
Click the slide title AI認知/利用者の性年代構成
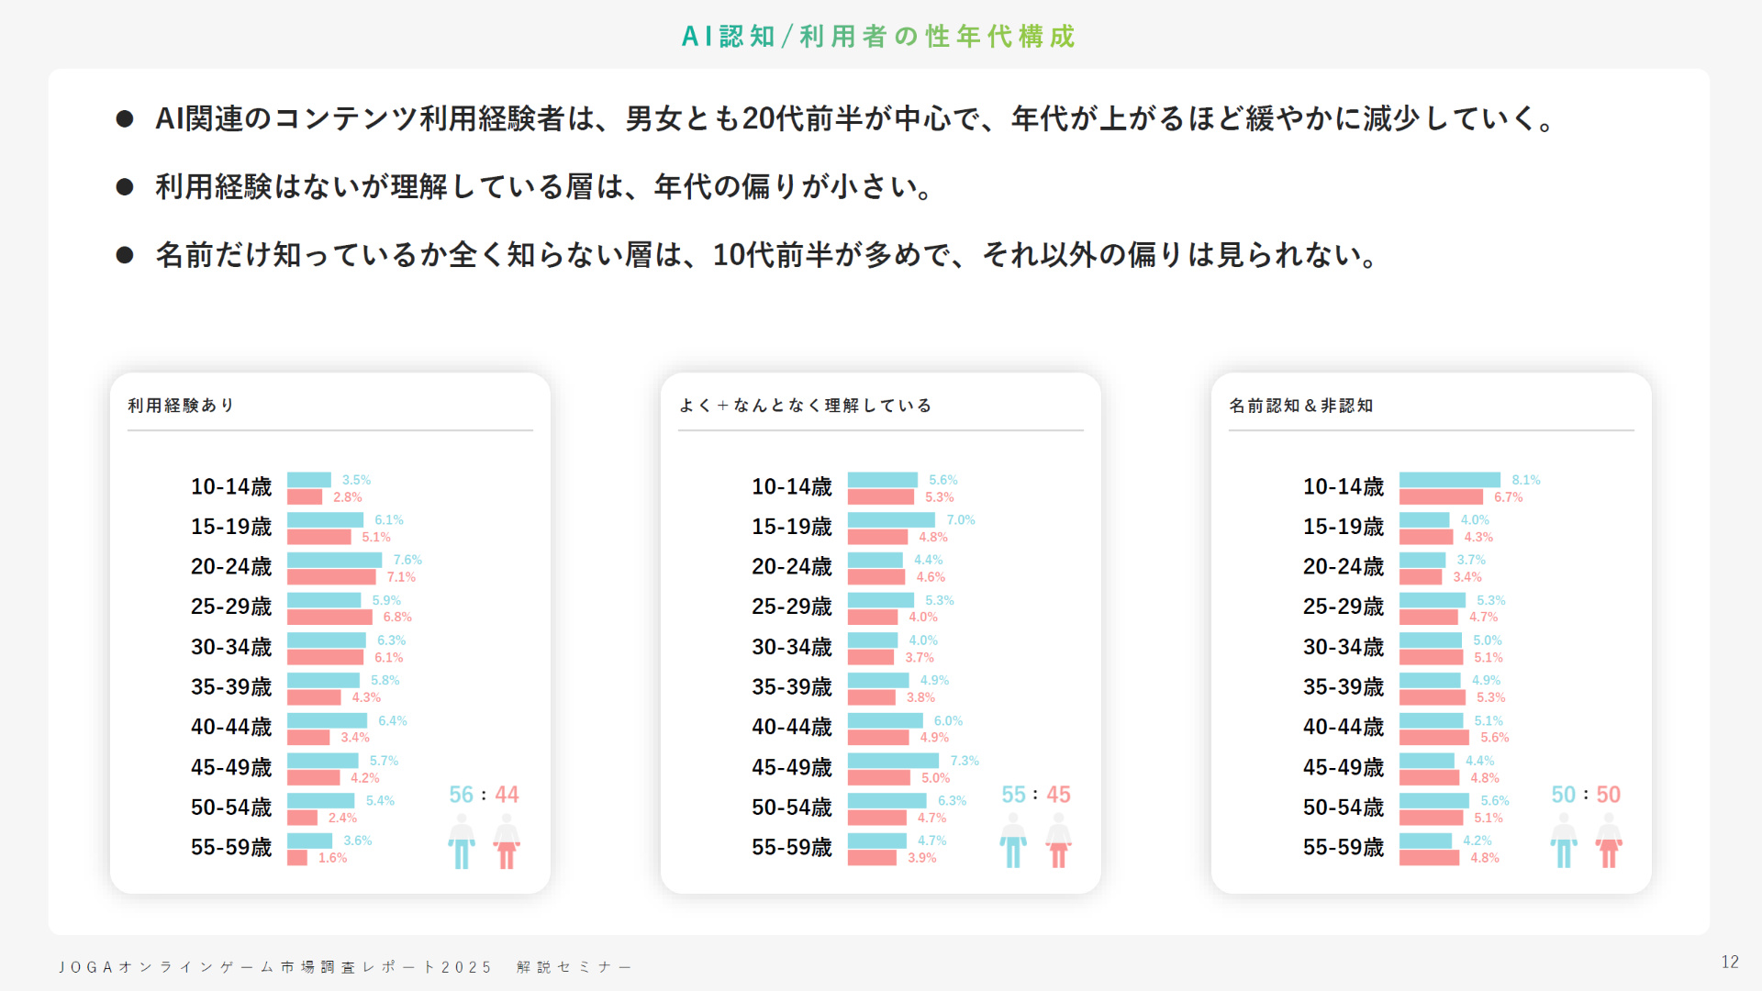tap(879, 37)
